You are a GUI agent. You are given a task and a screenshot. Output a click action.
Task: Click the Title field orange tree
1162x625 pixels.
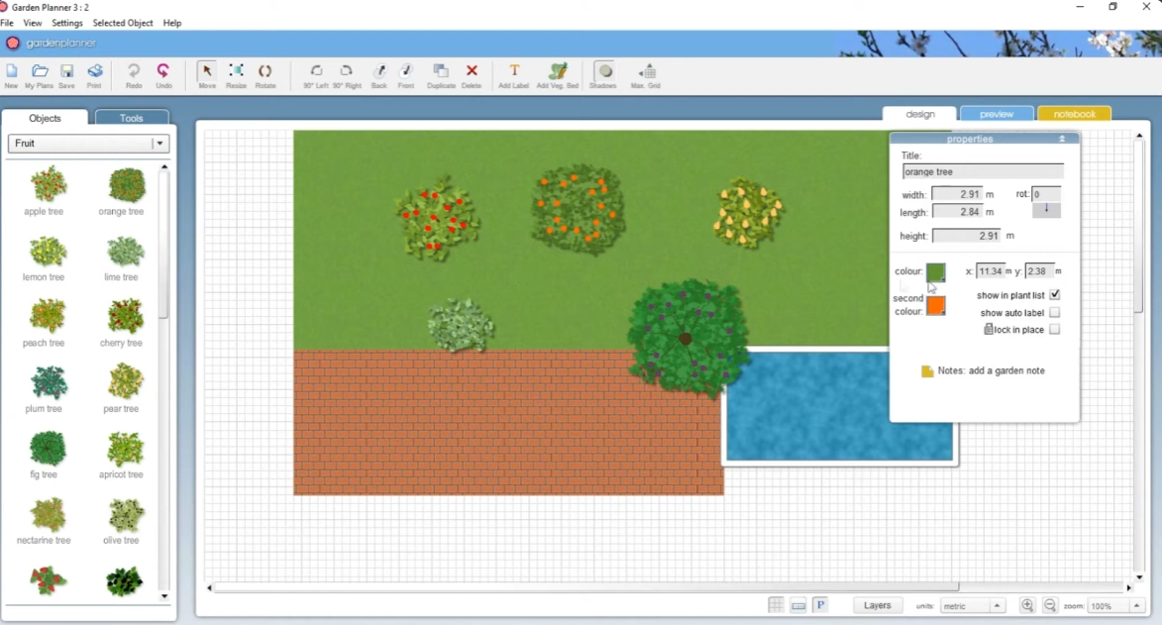[x=983, y=171]
